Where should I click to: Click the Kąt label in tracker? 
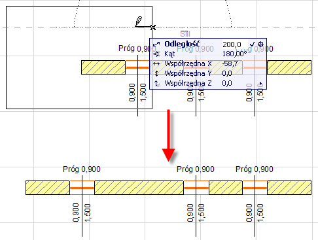[169, 54]
